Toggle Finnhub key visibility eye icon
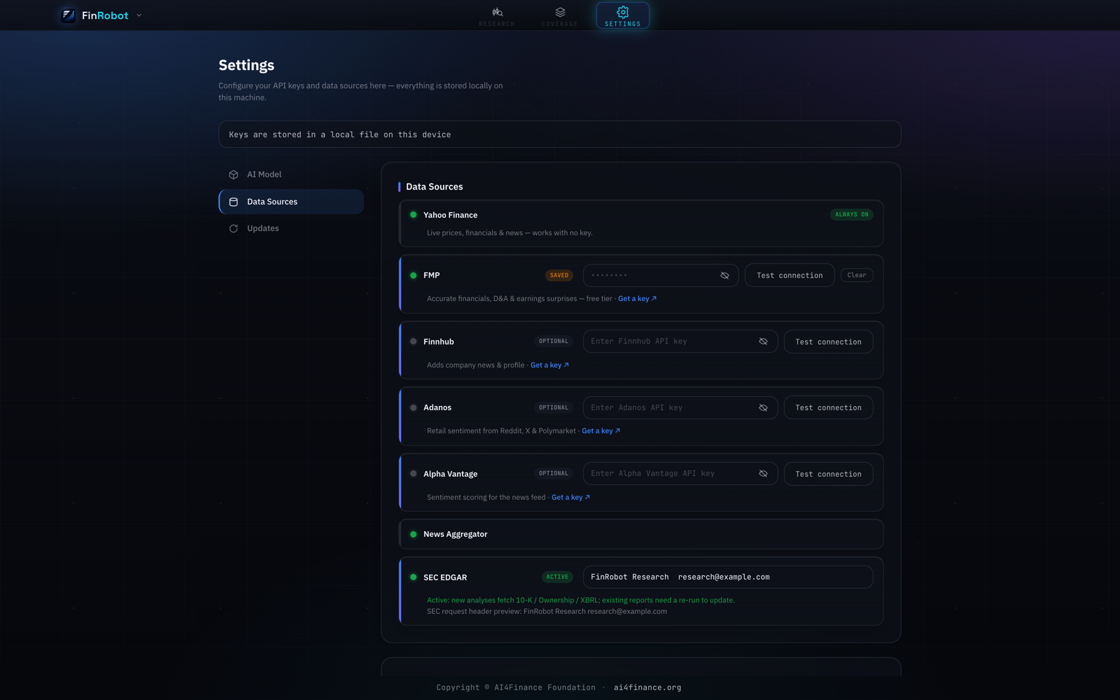Image resolution: width=1120 pixels, height=700 pixels. pyautogui.click(x=763, y=342)
